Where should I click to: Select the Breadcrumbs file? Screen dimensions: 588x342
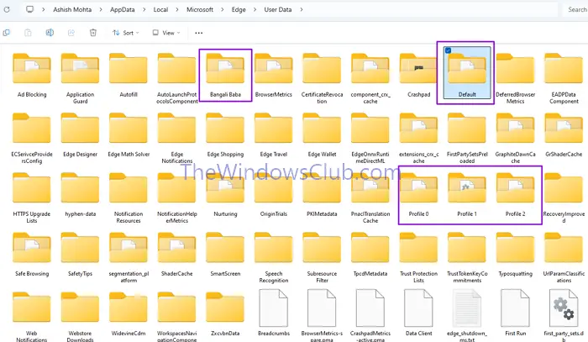click(273, 313)
